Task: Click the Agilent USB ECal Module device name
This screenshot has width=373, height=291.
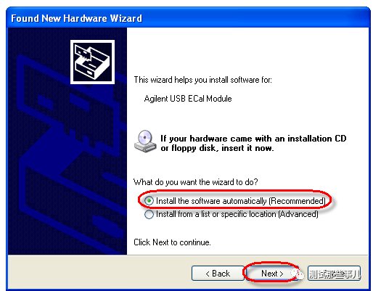Action: point(188,99)
